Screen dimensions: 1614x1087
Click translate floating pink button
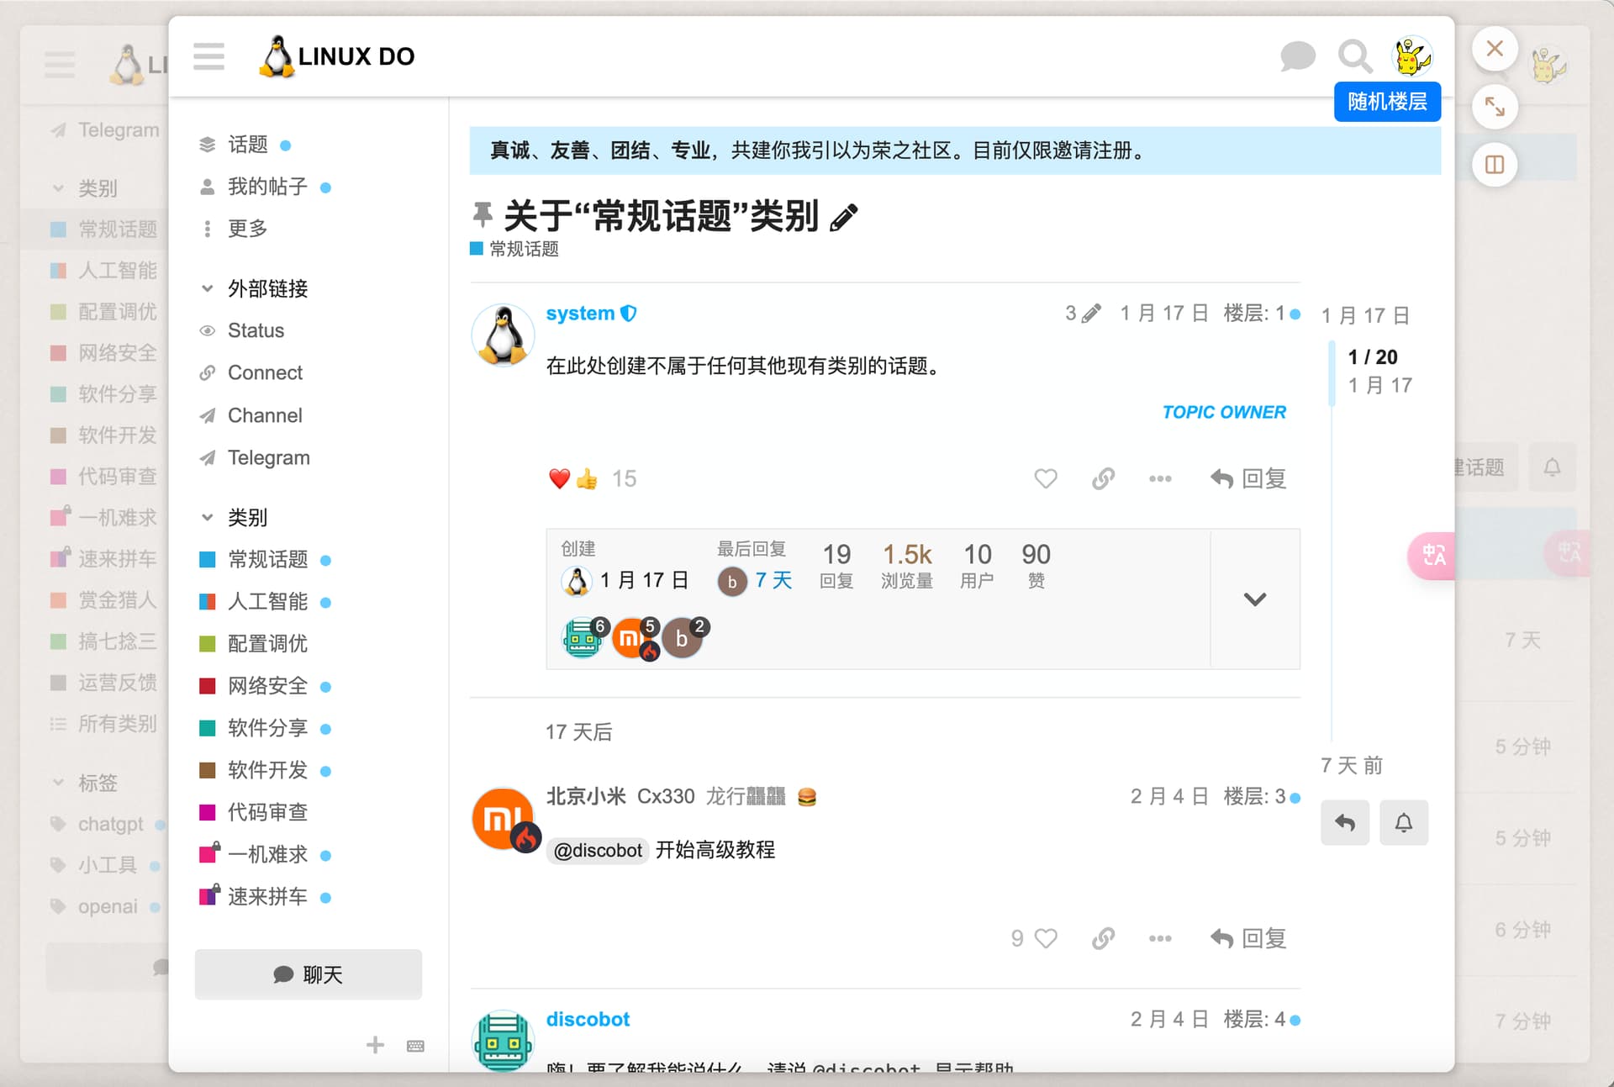(1432, 555)
